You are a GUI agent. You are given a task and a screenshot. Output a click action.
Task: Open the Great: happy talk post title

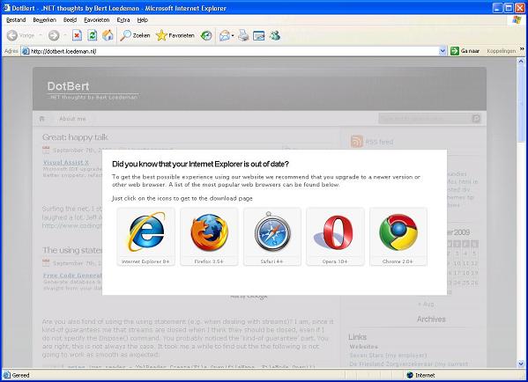75,137
